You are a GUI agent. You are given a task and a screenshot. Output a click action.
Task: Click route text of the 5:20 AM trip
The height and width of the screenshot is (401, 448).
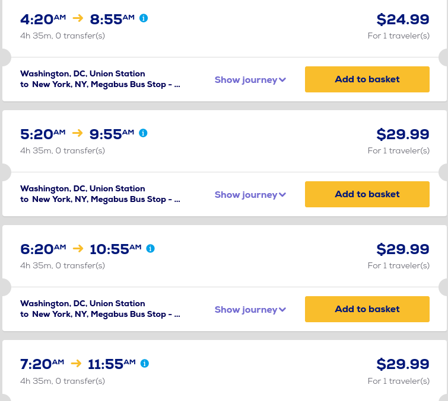click(100, 194)
